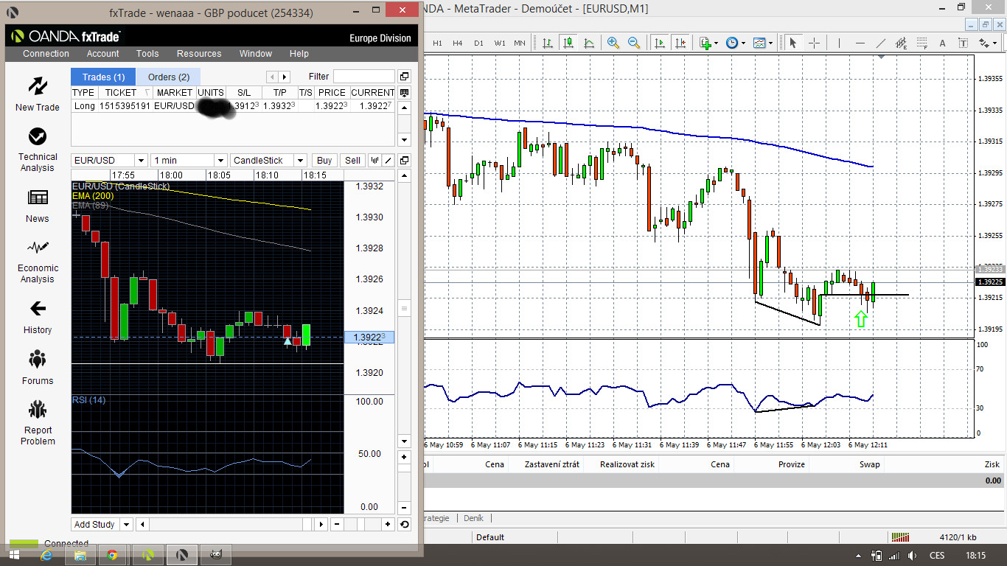
Task: Toggle chart auto scroll in MetaTrader
Action: coord(660,43)
